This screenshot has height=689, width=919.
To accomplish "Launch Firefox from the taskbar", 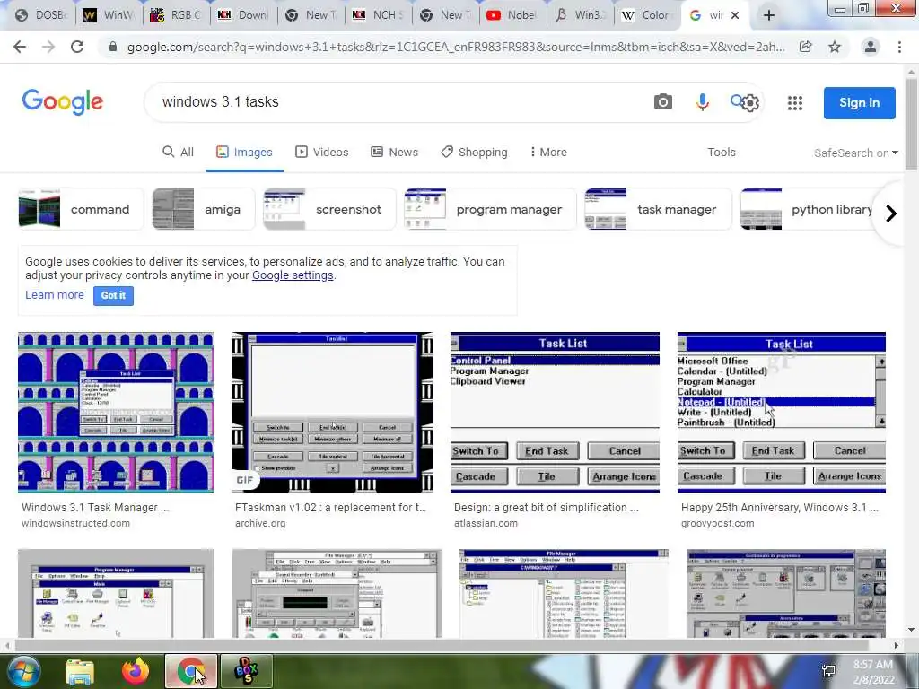I will point(135,671).
